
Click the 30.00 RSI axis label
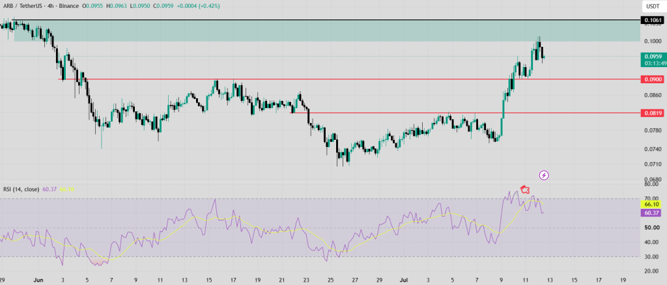pos(651,256)
